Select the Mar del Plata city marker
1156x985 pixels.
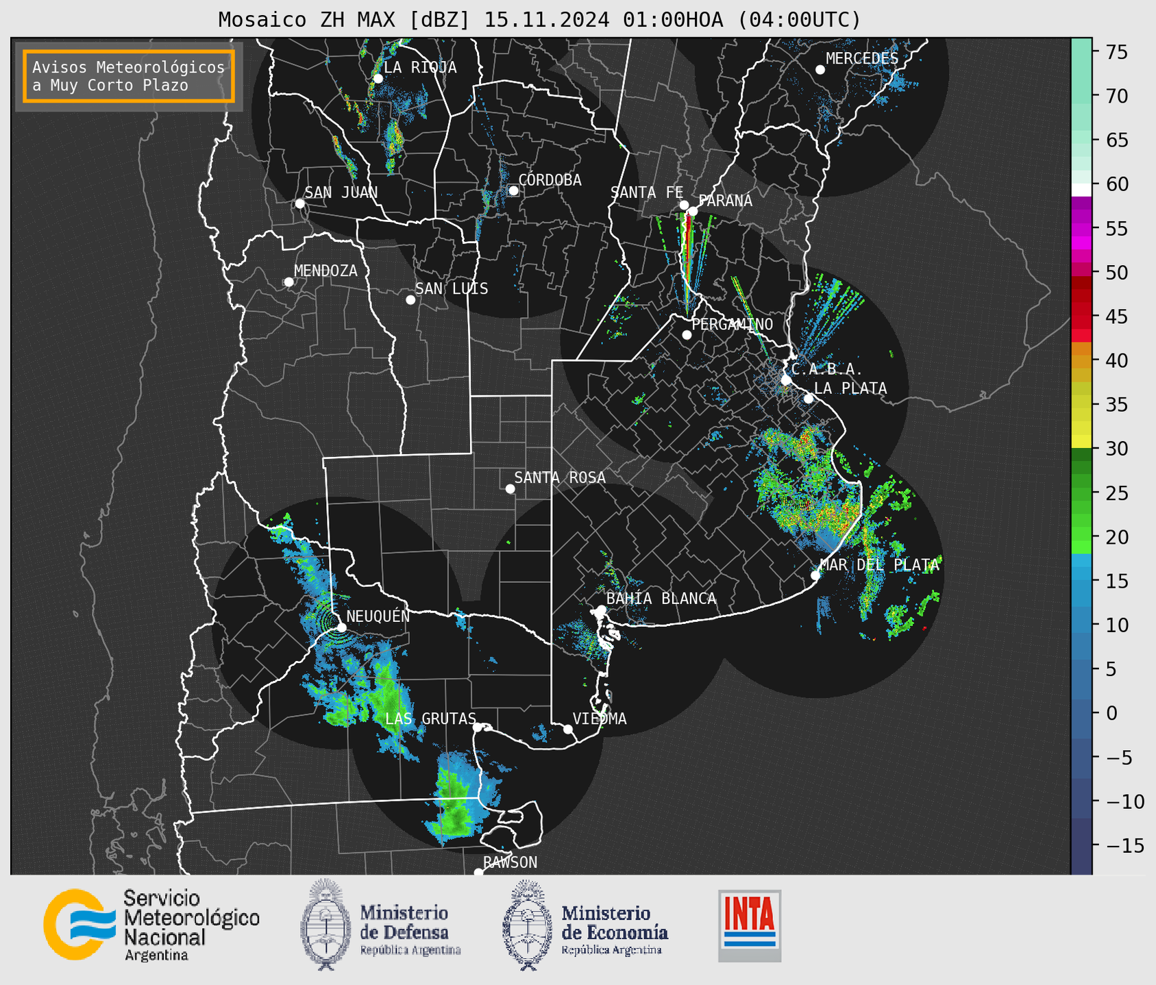pos(815,575)
